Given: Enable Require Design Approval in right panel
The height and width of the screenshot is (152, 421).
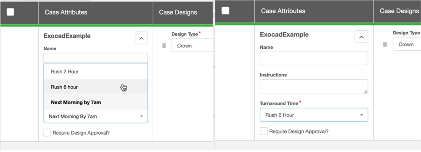Looking at the screenshot, I should point(264,132).
